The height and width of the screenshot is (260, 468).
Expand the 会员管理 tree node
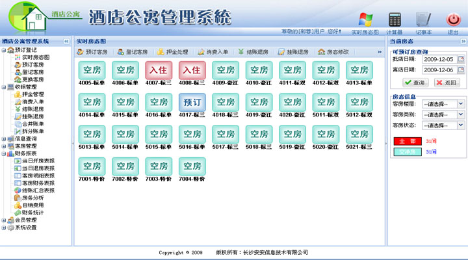(4, 220)
